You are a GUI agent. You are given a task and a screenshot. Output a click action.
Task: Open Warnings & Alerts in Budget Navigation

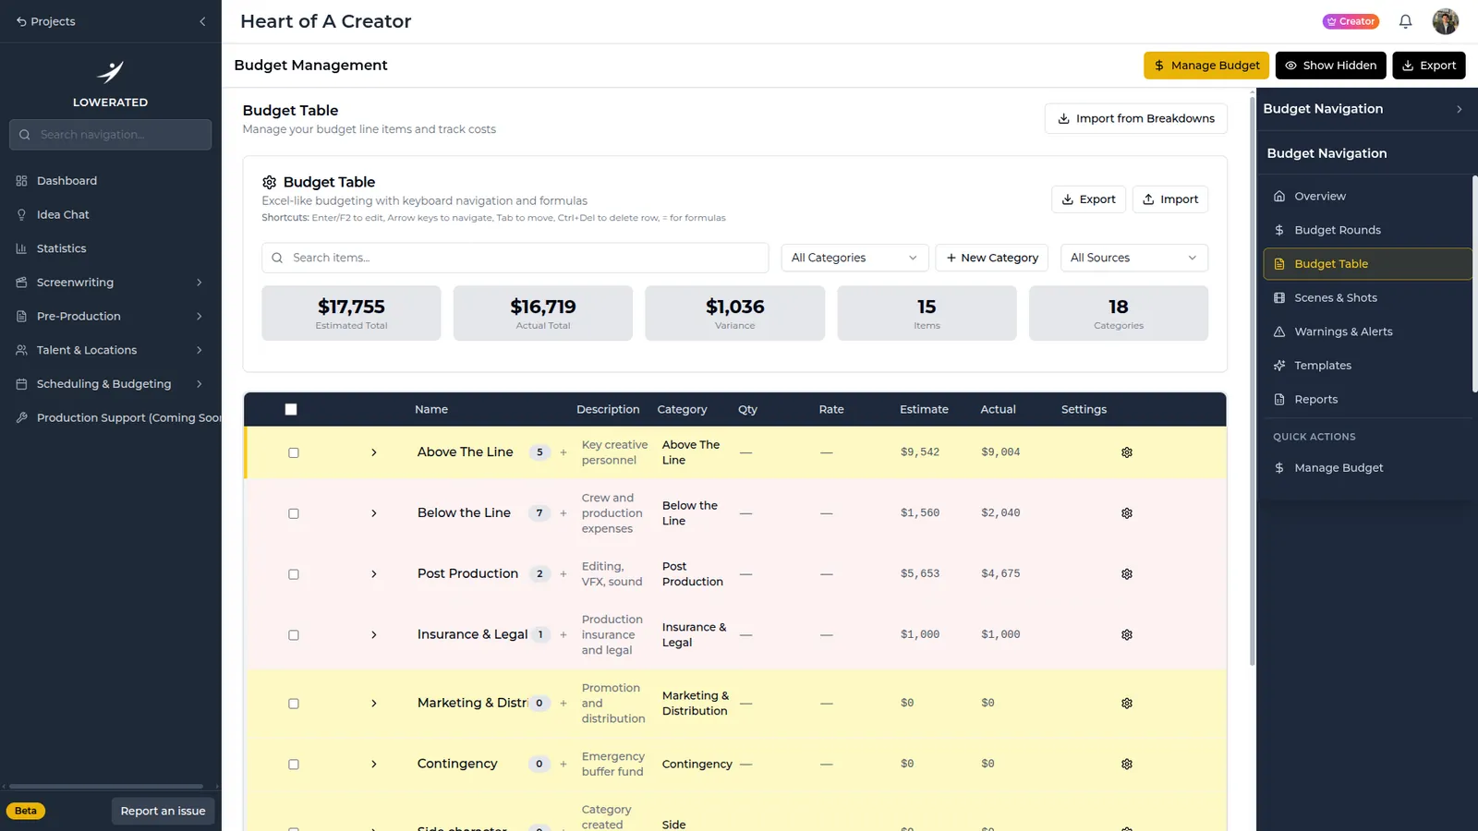pyautogui.click(x=1366, y=331)
